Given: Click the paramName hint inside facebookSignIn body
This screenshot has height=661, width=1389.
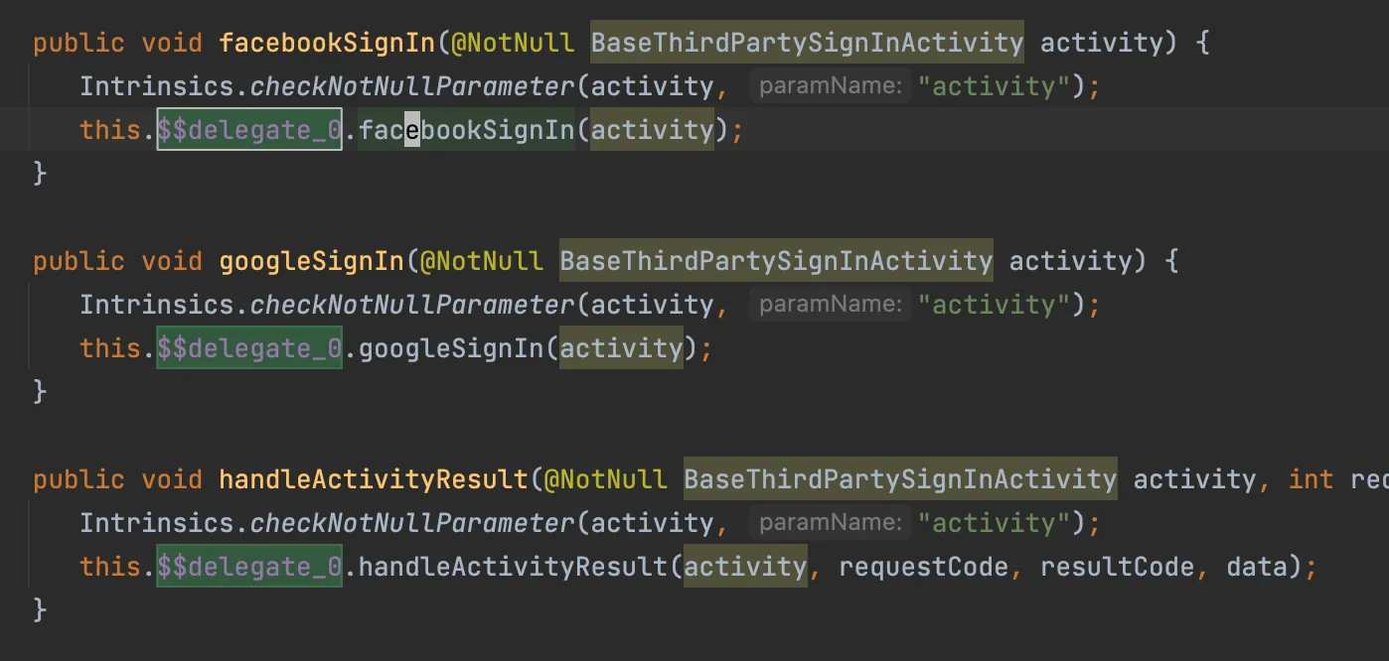Looking at the screenshot, I should pyautogui.click(x=830, y=86).
